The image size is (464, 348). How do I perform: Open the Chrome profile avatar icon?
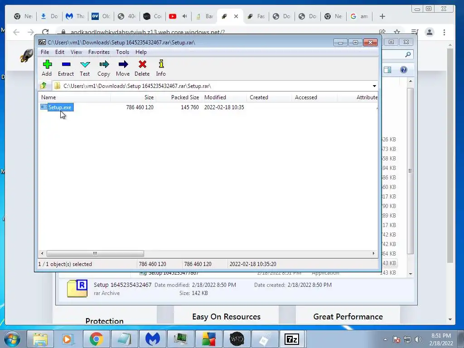point(430,32)
